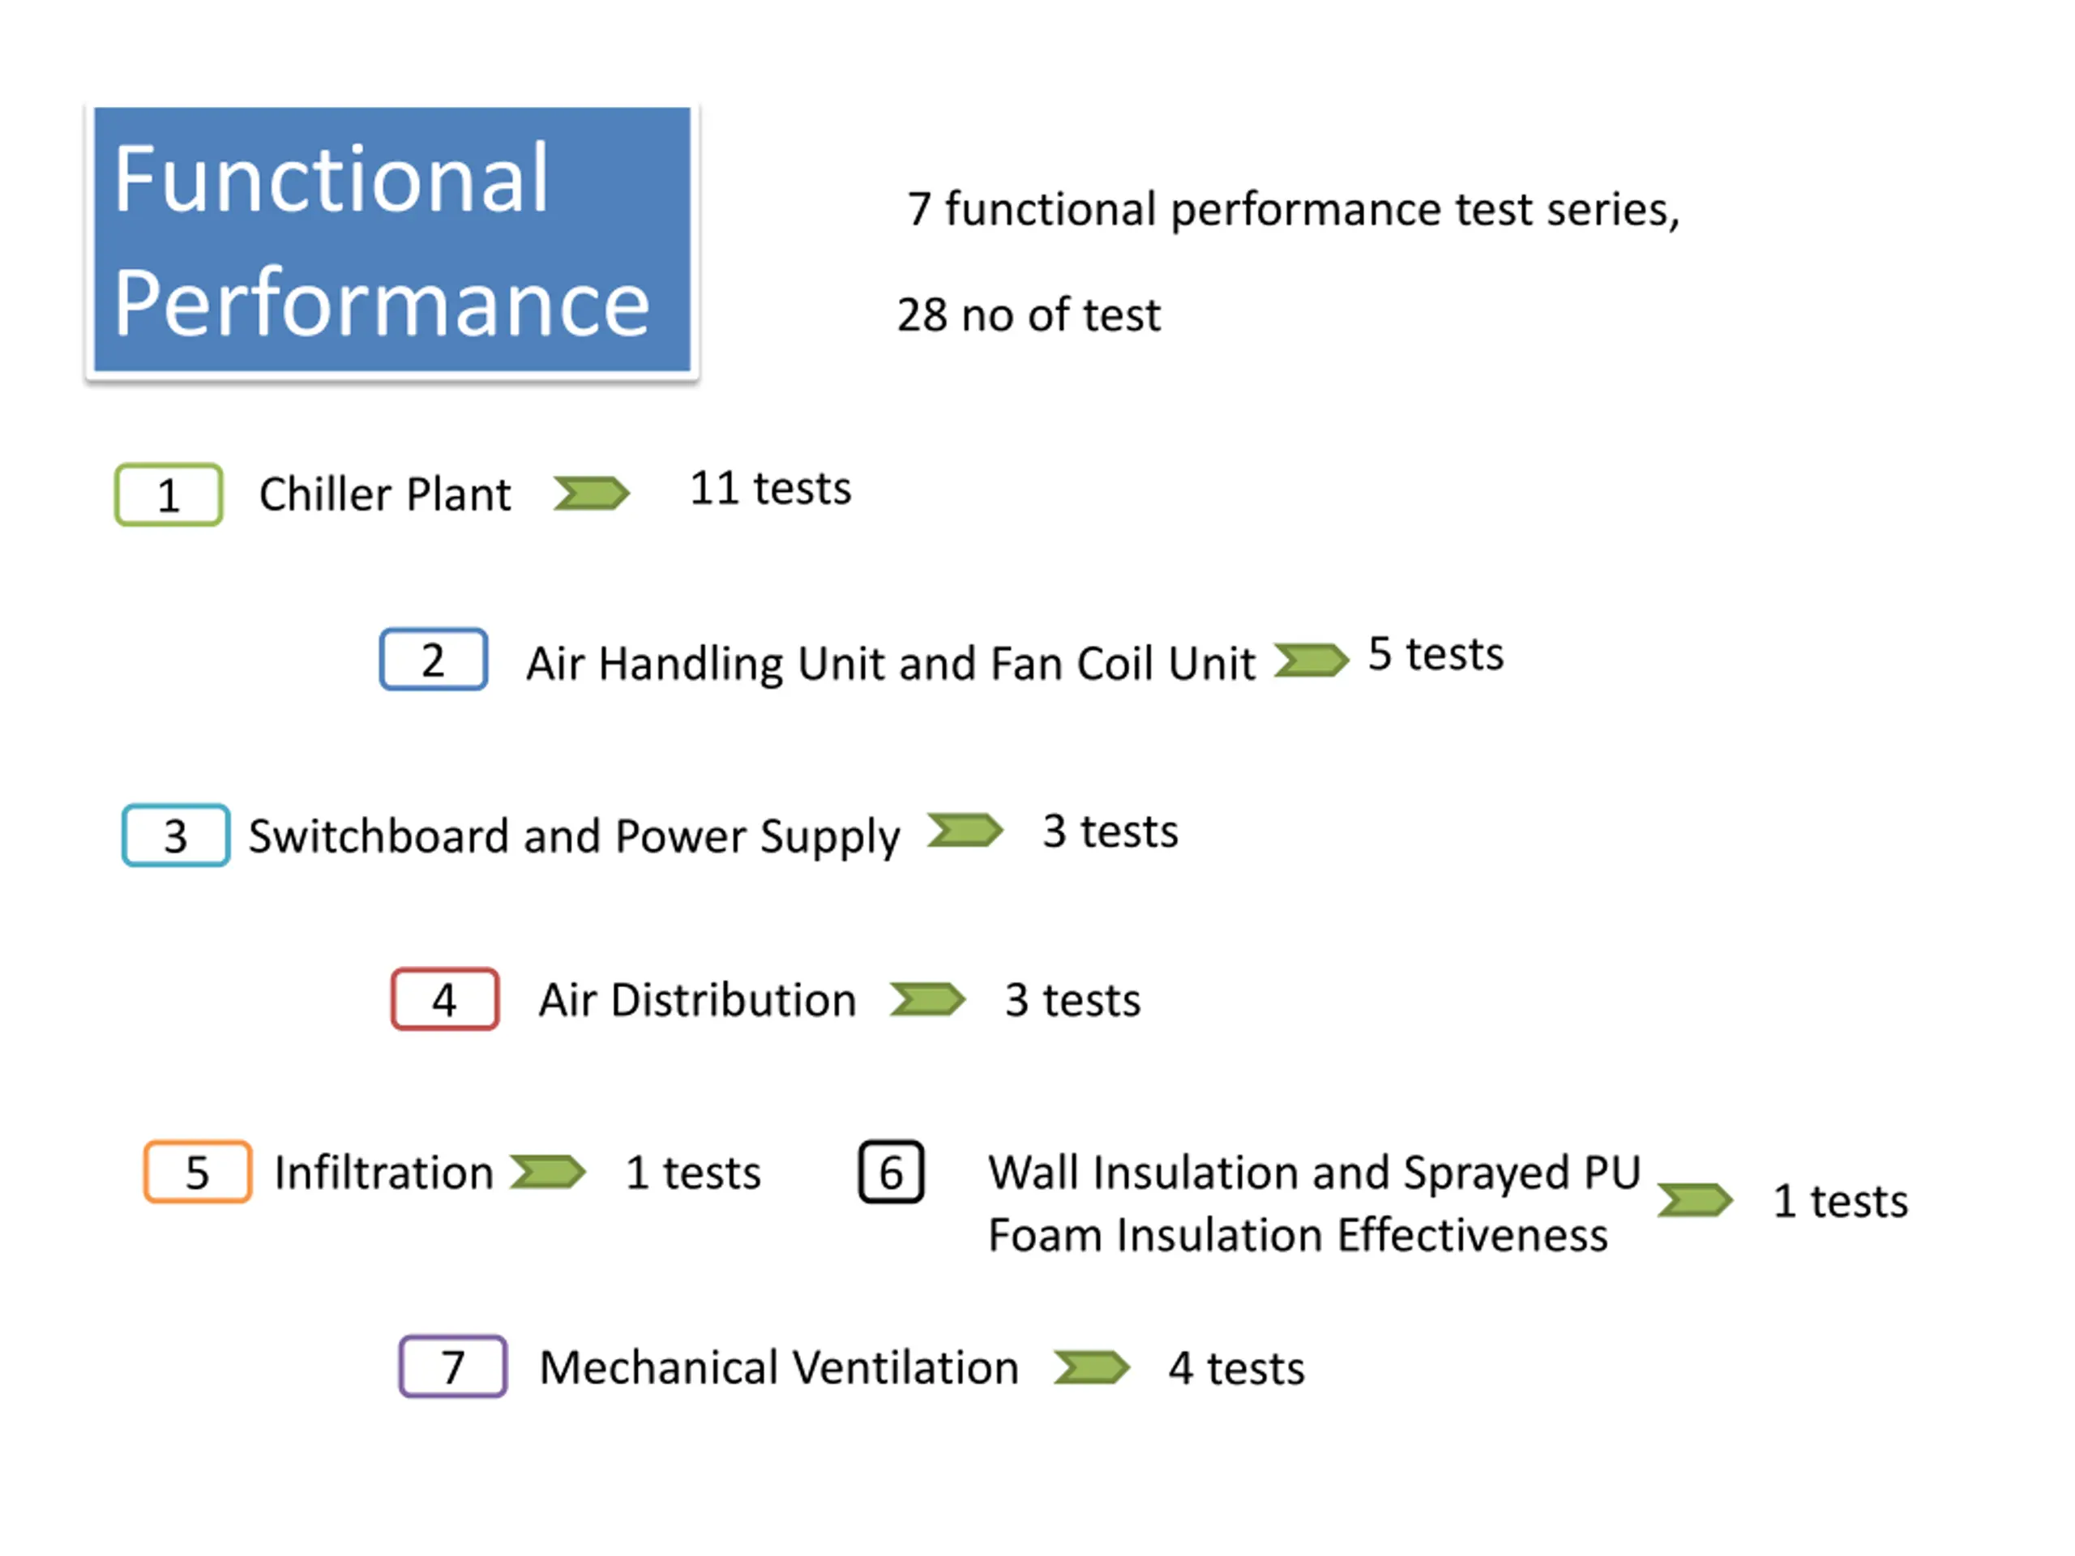
Task: Select the orange numbered box 5
Action: click(197, 1171)
